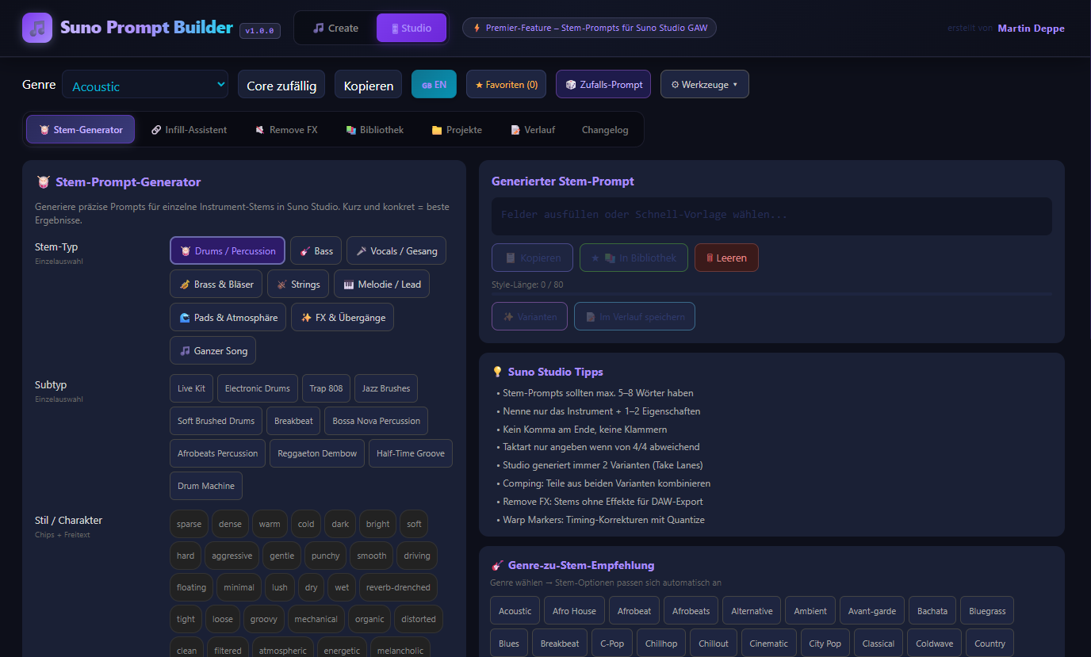Toggle the warm style chip
Viewport: 1091px width, 657px height.
270,524
